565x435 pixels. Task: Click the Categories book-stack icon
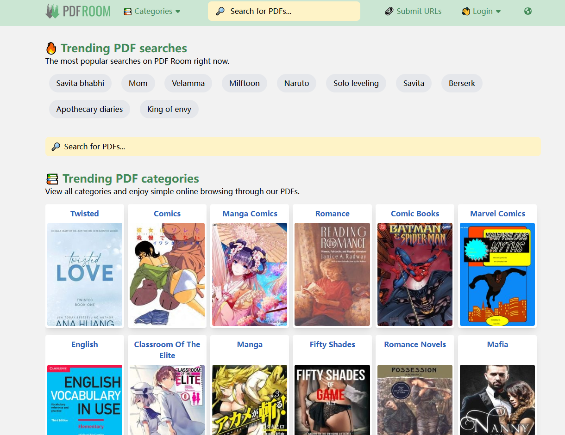pos(128,11)
